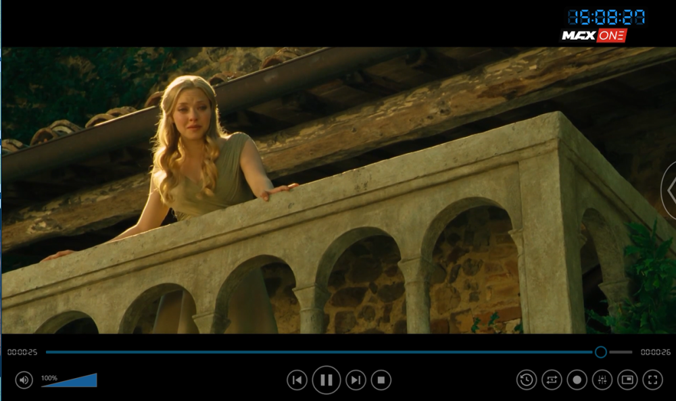Open the equalizer settings icon
Viewport: 676px width, 401px height.
pos(602,380)
